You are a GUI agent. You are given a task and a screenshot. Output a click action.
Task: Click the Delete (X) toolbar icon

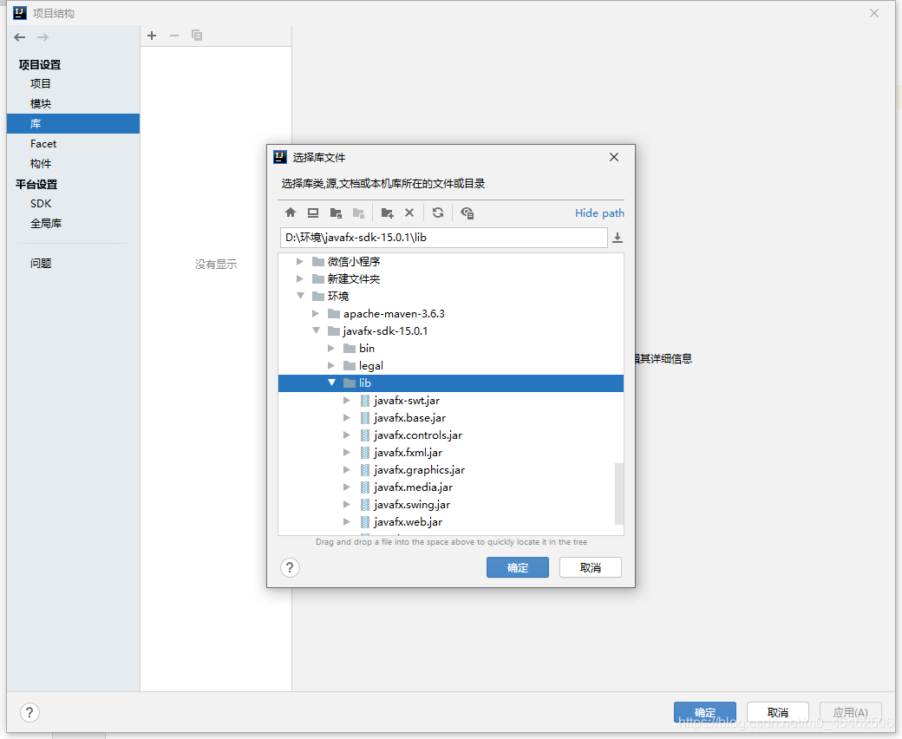[409, 213]
